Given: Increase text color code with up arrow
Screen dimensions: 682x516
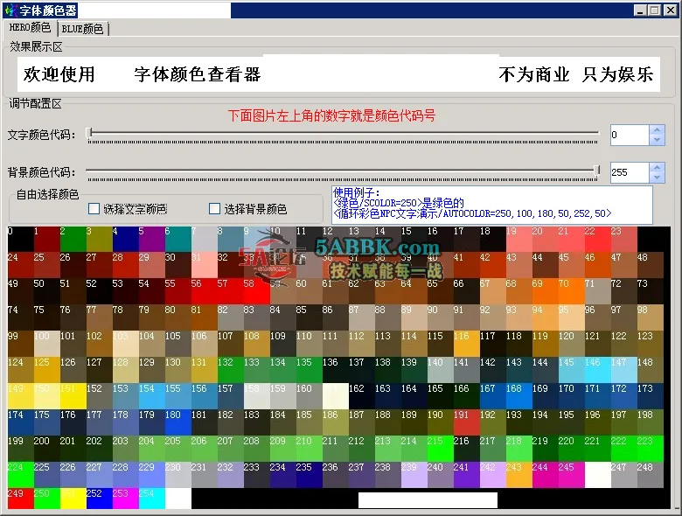Looking at the screenshot, I should pos(657,130).
